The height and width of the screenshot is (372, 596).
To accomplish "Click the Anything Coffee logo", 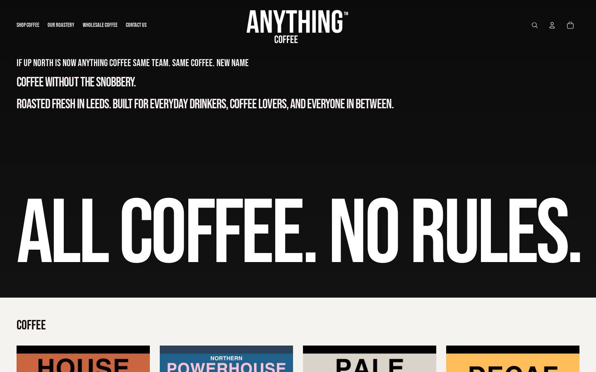I will (297, 26).
